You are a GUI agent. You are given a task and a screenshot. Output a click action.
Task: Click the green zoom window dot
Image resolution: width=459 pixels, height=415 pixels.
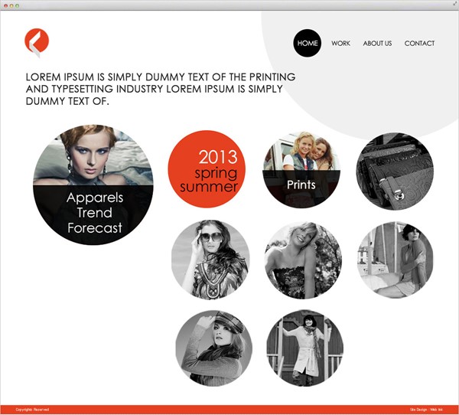(18, 5)
